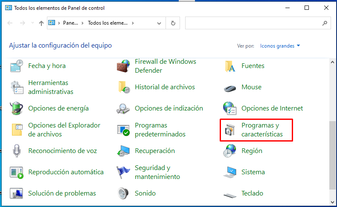337x207 pixels.
Task: Open the Fuentes link
Action: (253, 66)
